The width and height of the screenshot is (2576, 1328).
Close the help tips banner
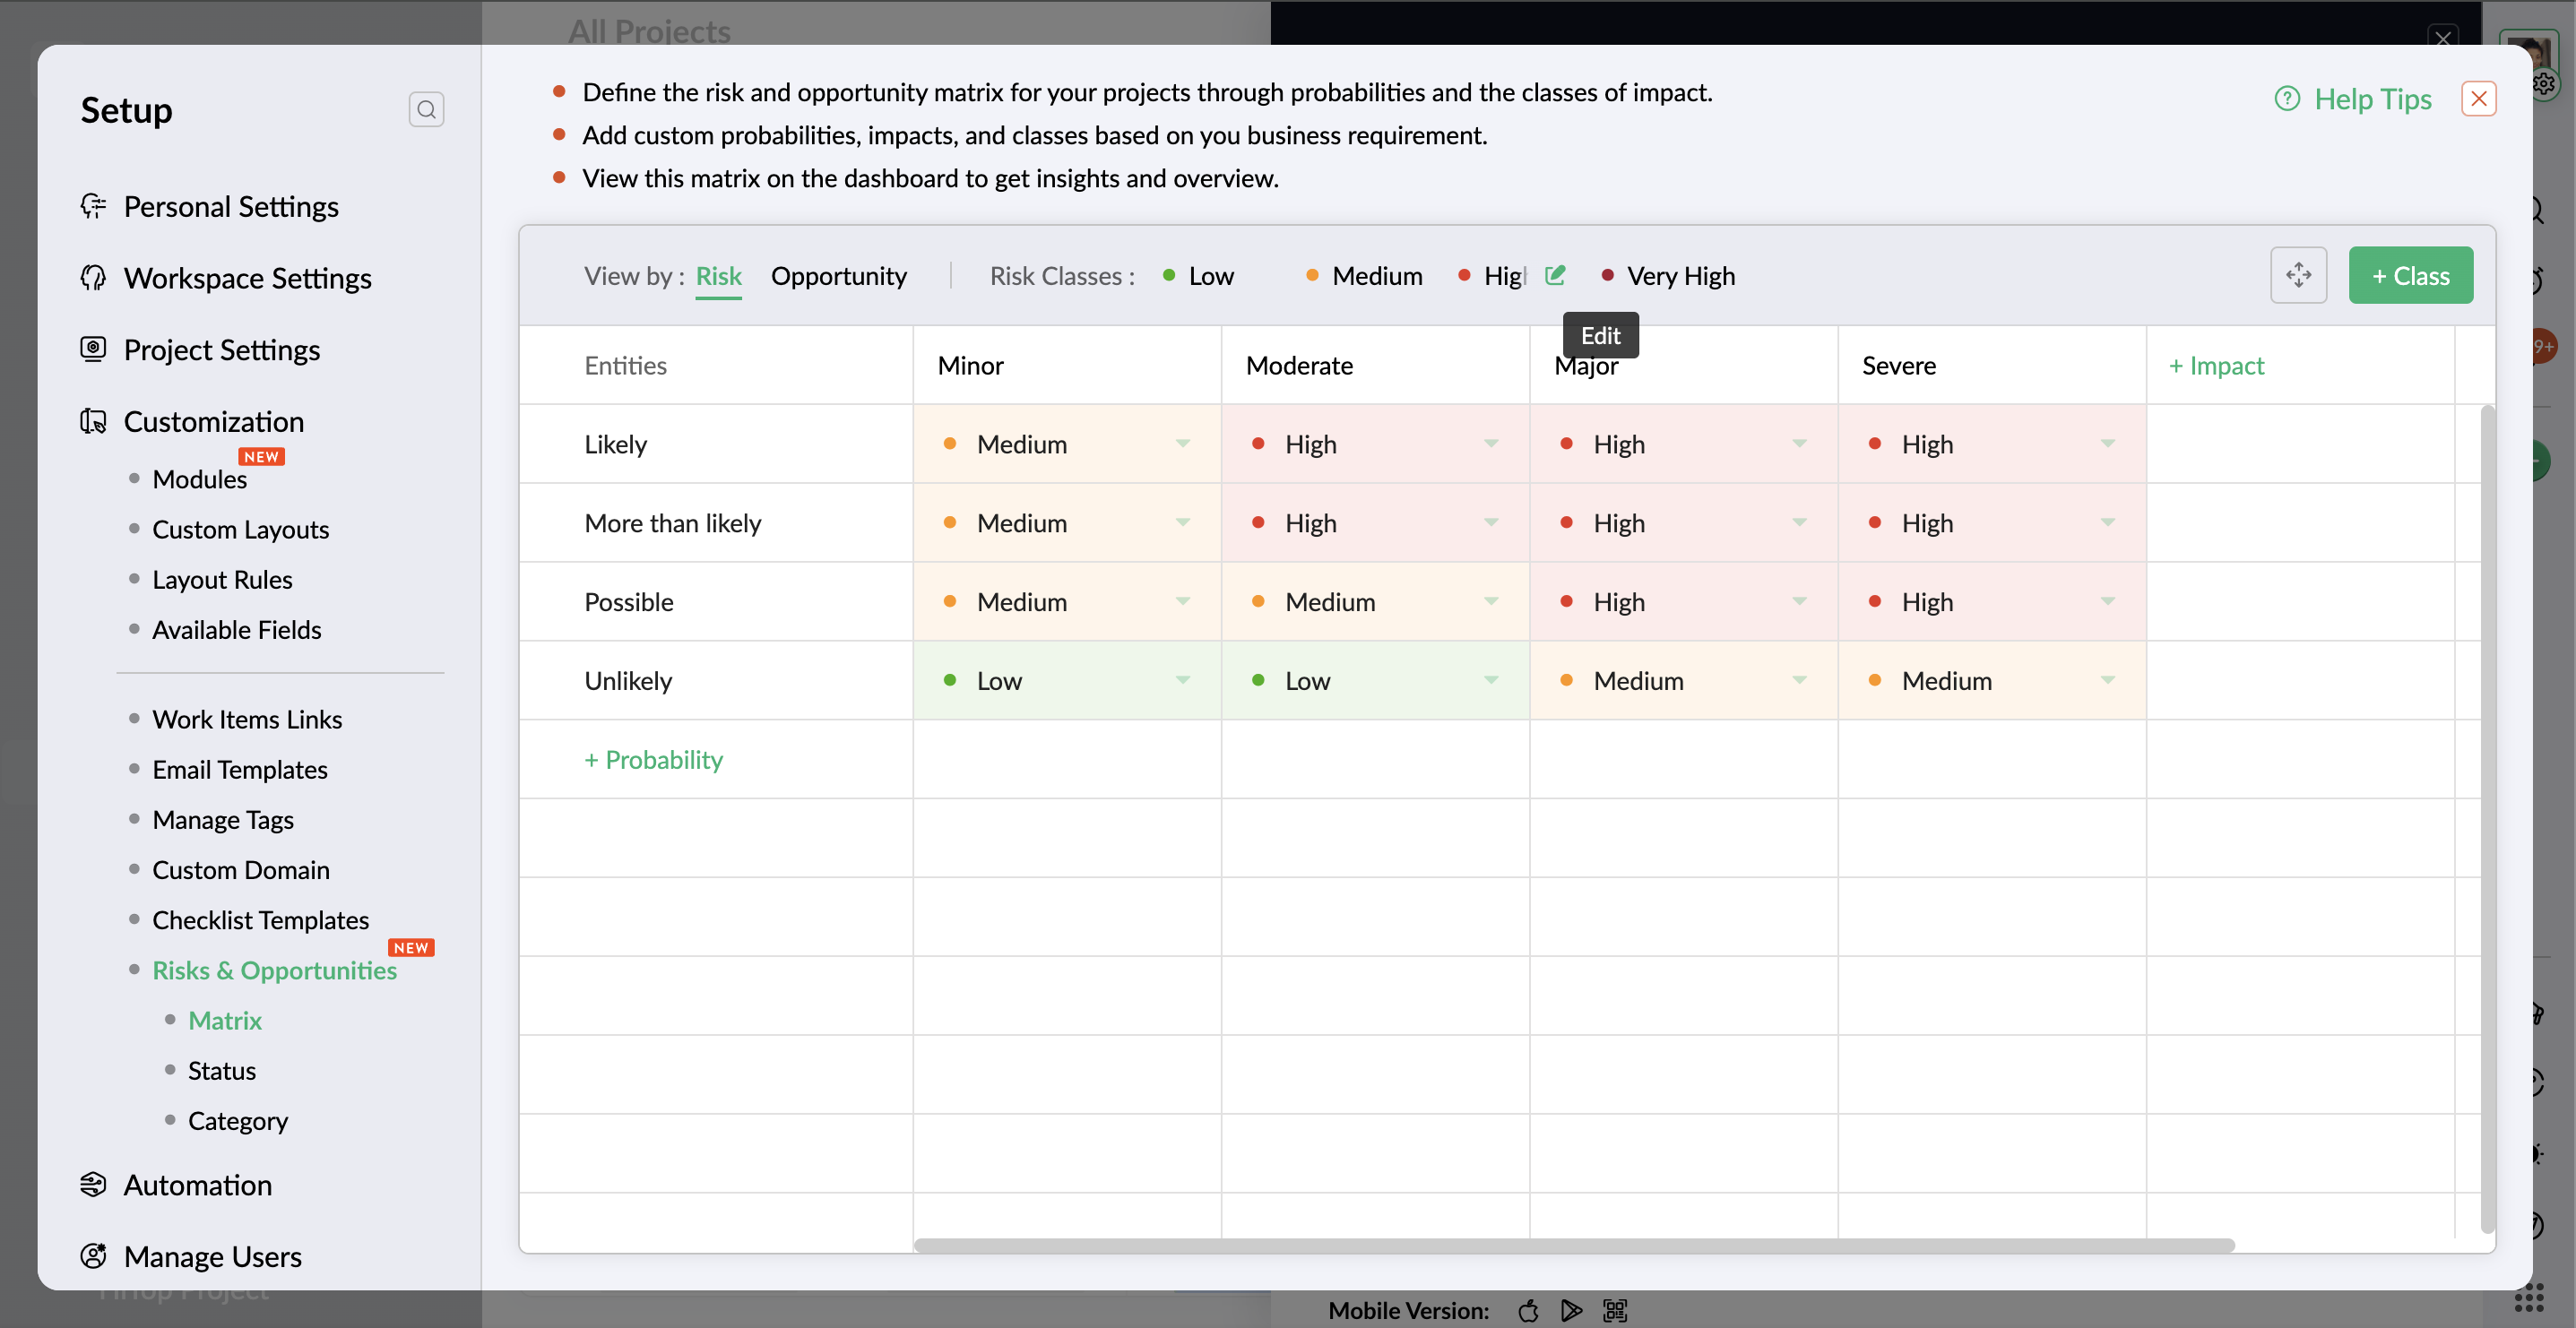pyautogui.click(x=2478, y=99)
